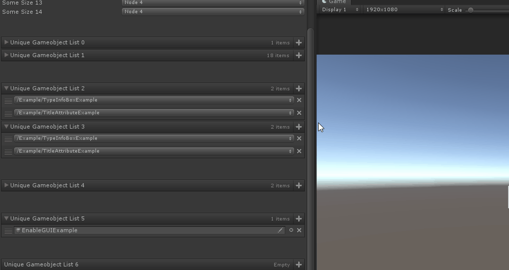509x270 pixels.
Task: Delete EnableGUIExample entry from List 5
Action: 299,230
